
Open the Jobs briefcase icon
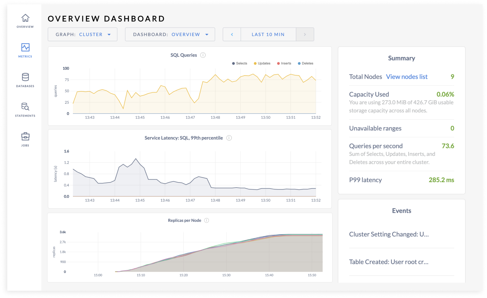click(x=25, y=137)
